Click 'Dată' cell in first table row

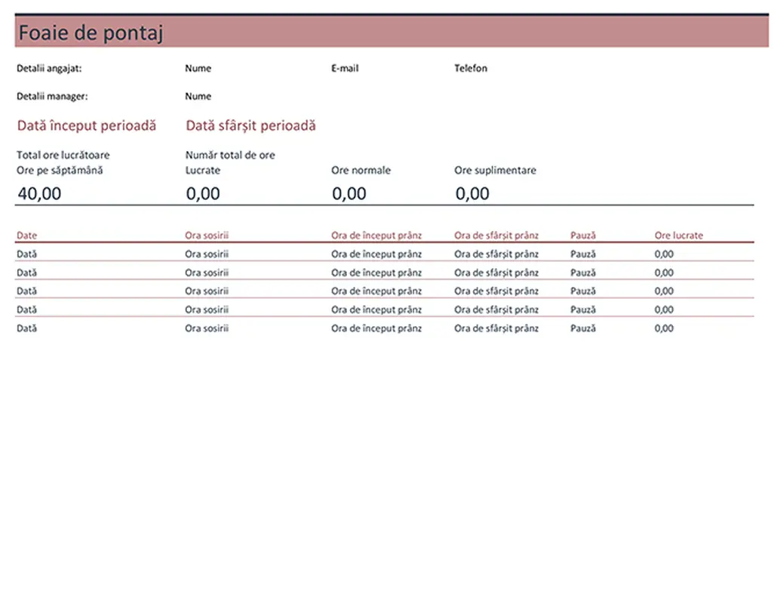tap(27, 254)
